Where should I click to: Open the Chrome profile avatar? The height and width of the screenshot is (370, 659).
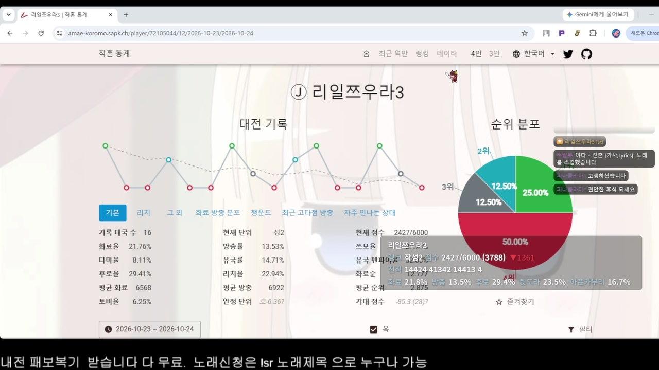click(x=616, y=33)
